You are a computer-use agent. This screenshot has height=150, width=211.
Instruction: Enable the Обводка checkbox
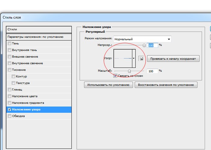coord(9,116)
